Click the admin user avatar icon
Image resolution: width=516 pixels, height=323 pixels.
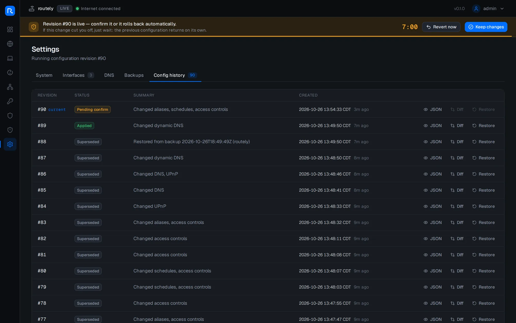(x=476, y=9)
